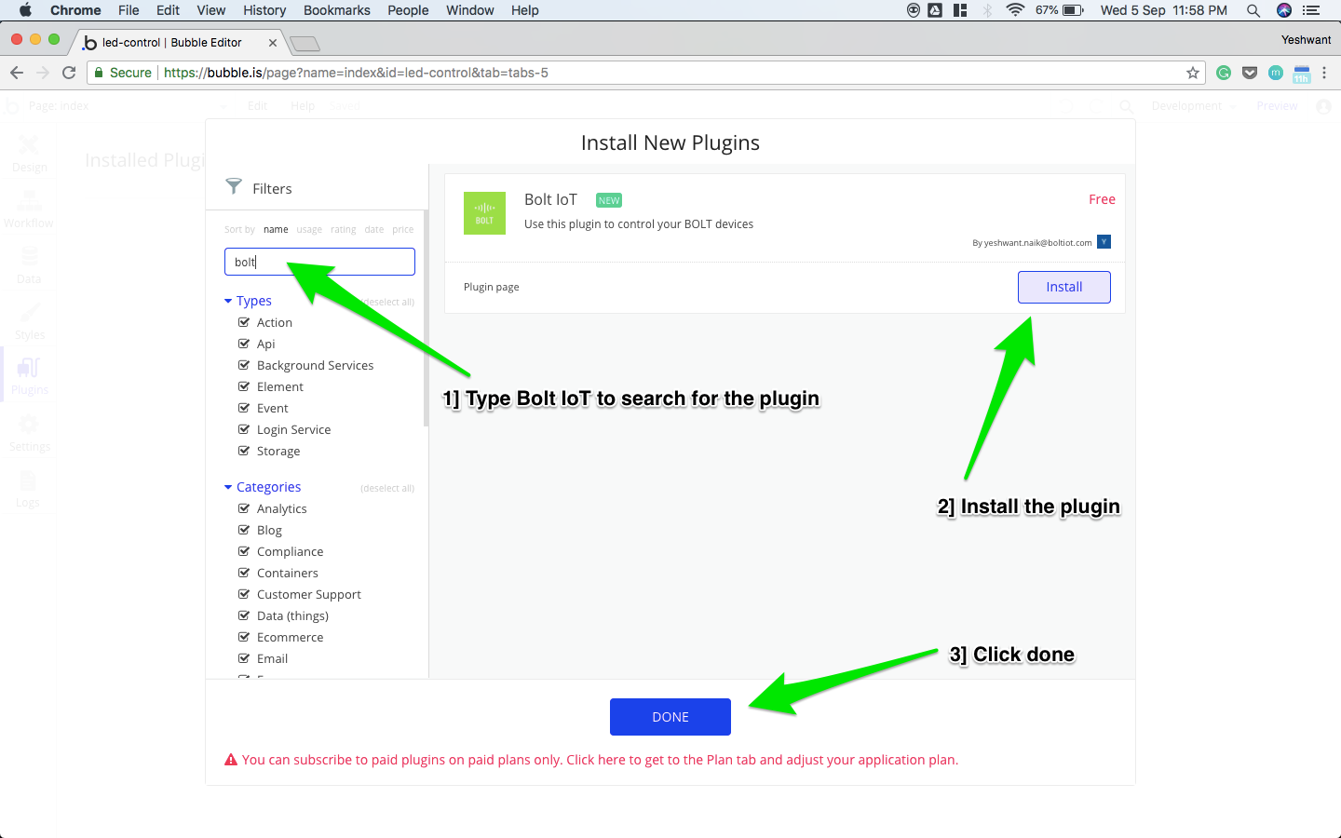Click the Preview button in Bubble editor
Image resolution: width=1341 pixels, height=838 pixels.
pos(1277,106)
